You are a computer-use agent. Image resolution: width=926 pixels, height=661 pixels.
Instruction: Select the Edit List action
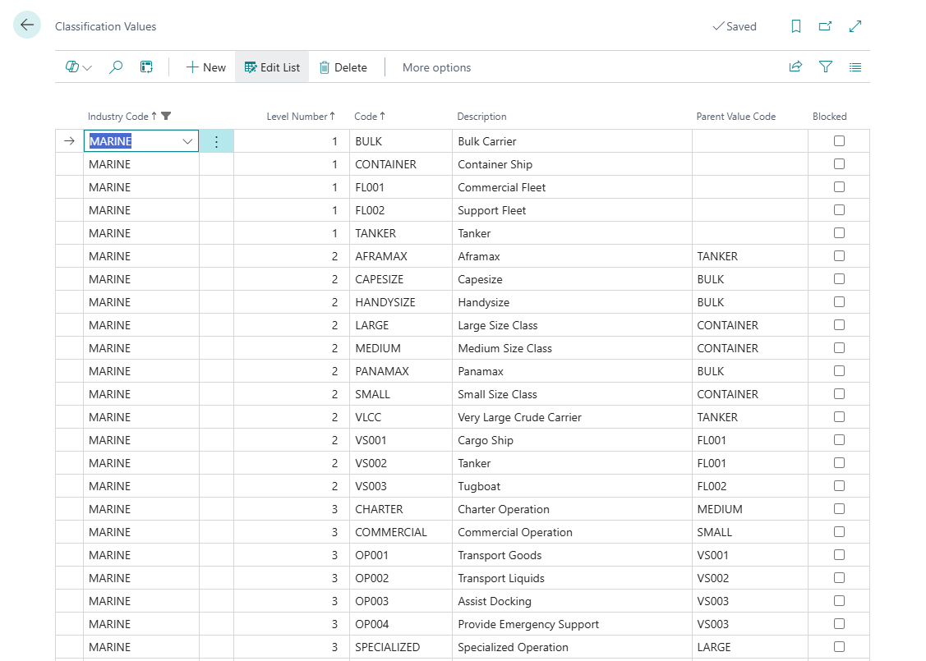(272, 67)
